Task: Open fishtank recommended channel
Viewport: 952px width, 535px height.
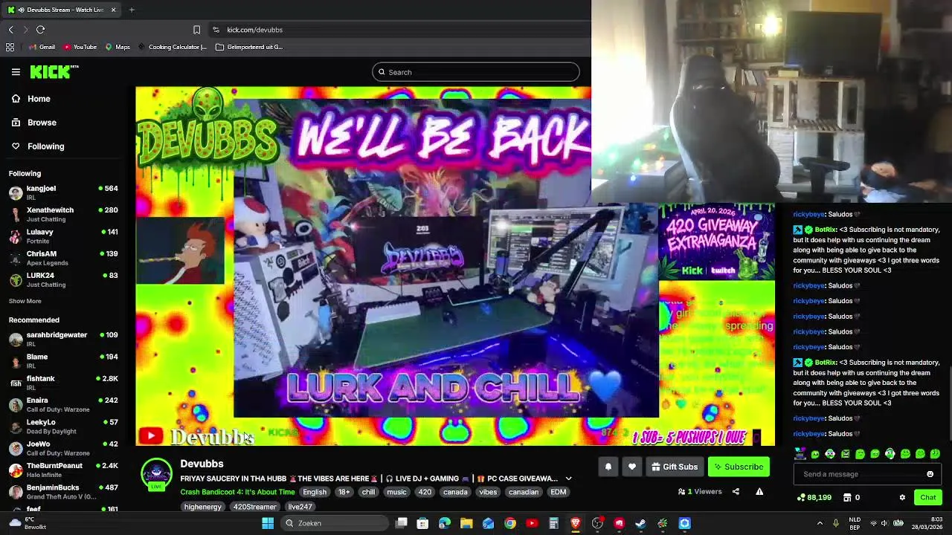Action: [63, 383]
